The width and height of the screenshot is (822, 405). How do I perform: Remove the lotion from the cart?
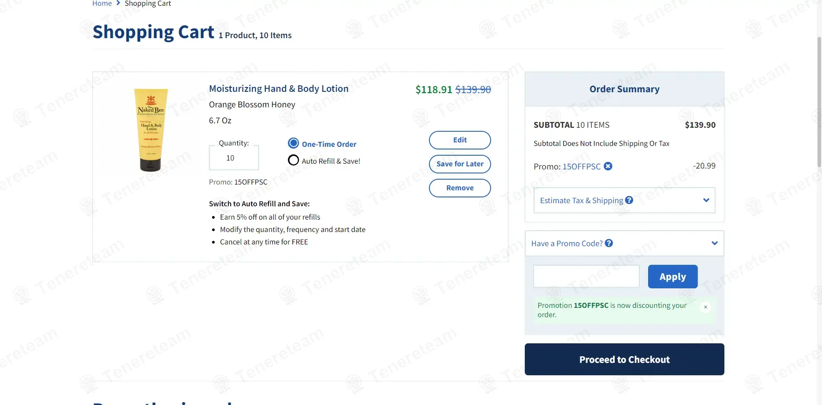pyautogui.click(x=460, y=188)
